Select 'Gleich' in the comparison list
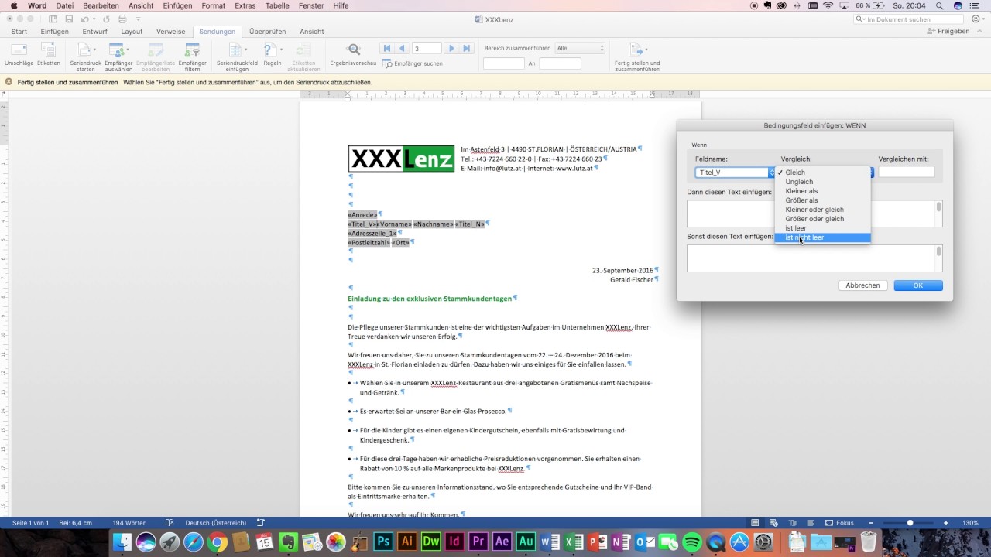 pyautogui.click(x=823, y=173)
